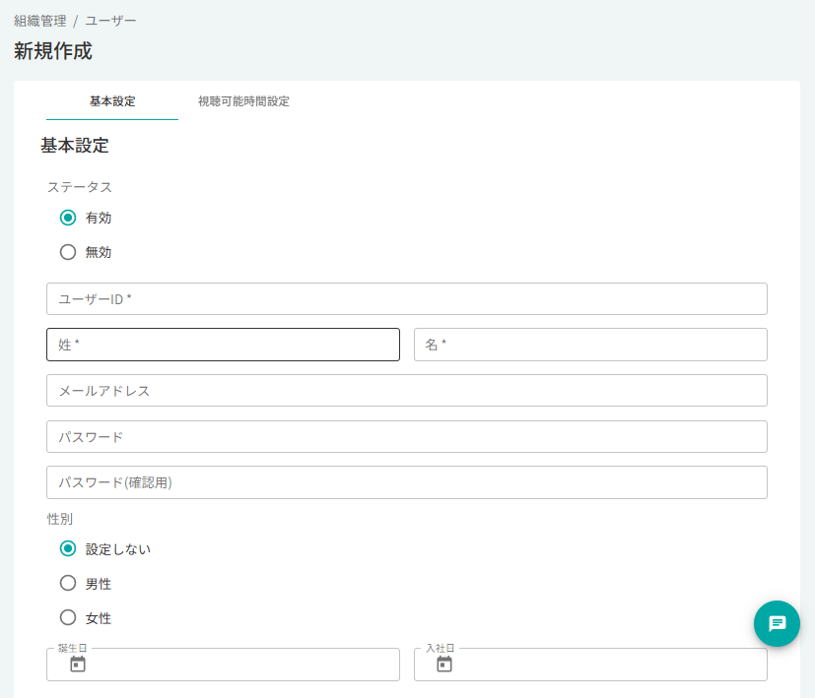Open the 入社日 calendar picker icon
Image resolution: width=815 pixels, height=698 pixels.
click(x=444, y=664)
